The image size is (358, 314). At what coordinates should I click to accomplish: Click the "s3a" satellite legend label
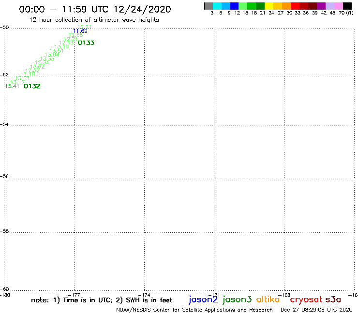coord(333,300)
